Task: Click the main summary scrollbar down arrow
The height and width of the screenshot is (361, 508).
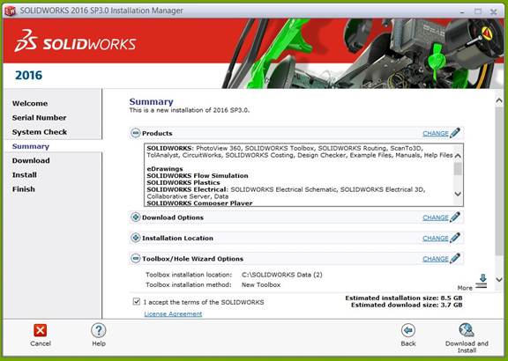Action: (499, 279)
